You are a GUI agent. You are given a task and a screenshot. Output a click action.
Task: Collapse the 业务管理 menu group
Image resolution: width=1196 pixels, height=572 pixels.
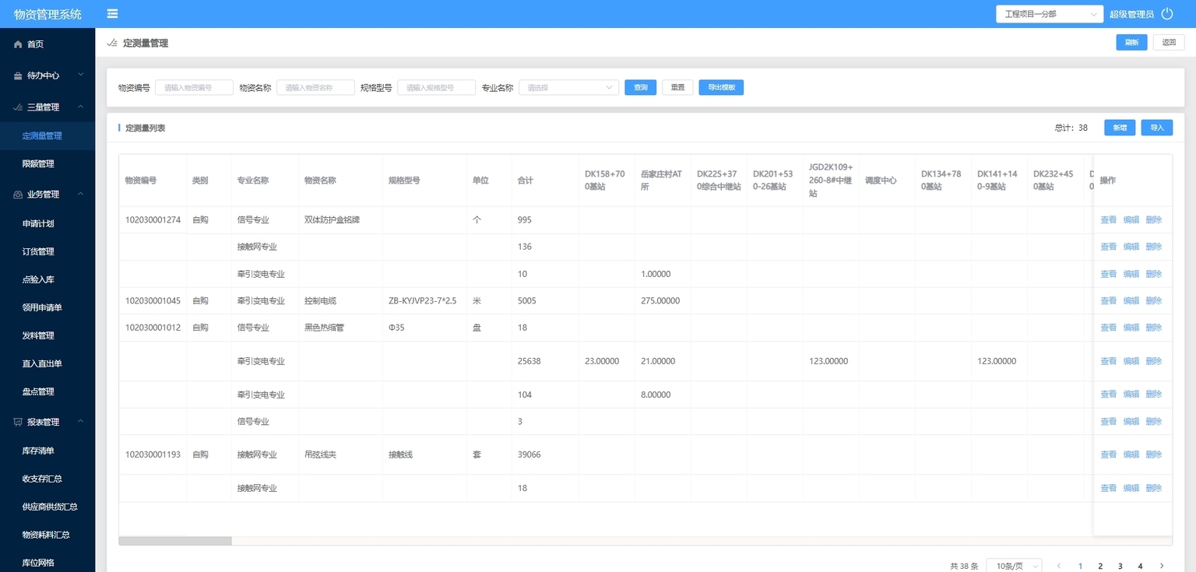pos(81,195)
